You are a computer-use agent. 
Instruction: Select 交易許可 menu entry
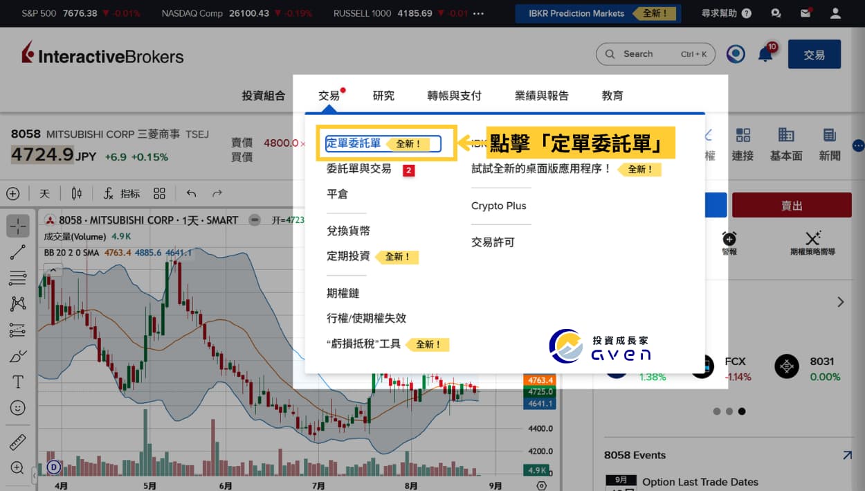point(493,242)
